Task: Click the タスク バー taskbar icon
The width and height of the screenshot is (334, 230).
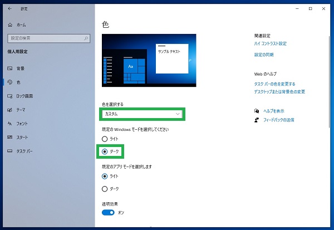Action: click(x=9, y=151)
